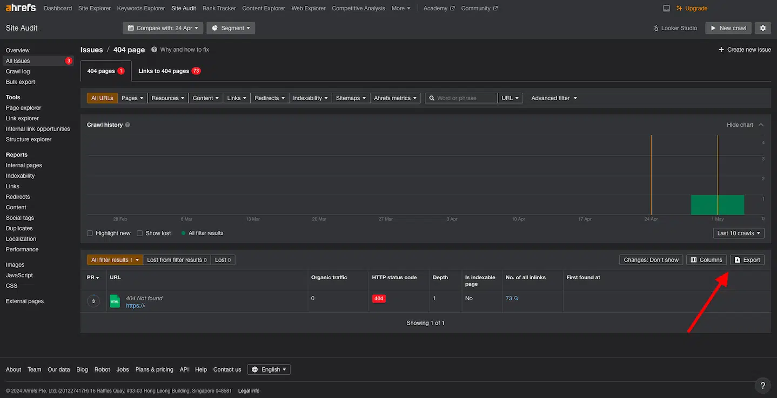The image size is (777, 398).
Task: Collapse chart with Hide chart
Action: tap(745, 125)
